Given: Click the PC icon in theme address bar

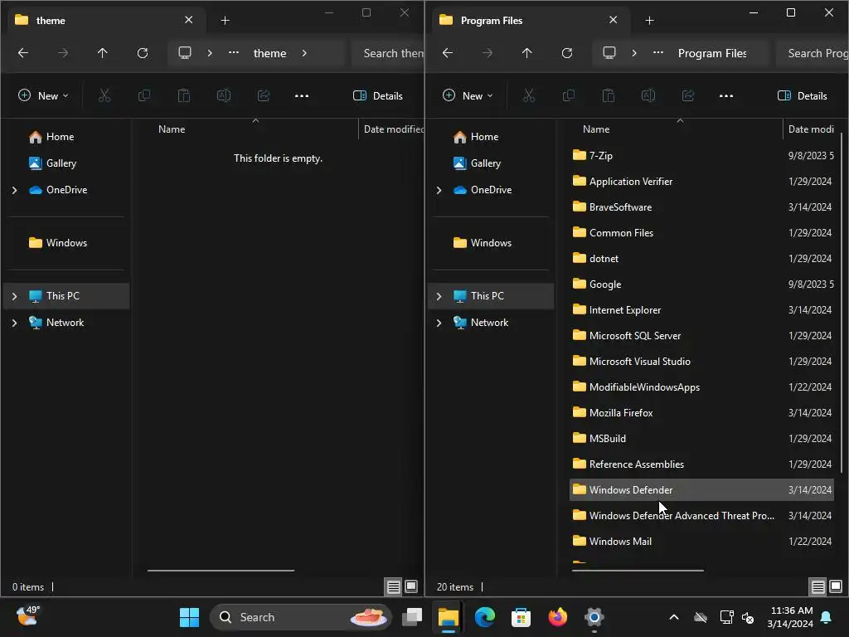Looking at the screenshot, I should coord(185,53).
